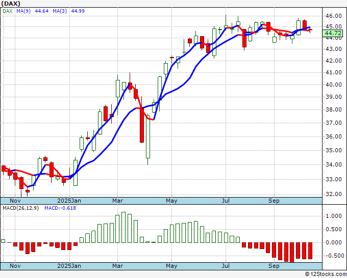Click the 0.500 MACD axis label
The image size is (347, 278).
pos(334,229)
